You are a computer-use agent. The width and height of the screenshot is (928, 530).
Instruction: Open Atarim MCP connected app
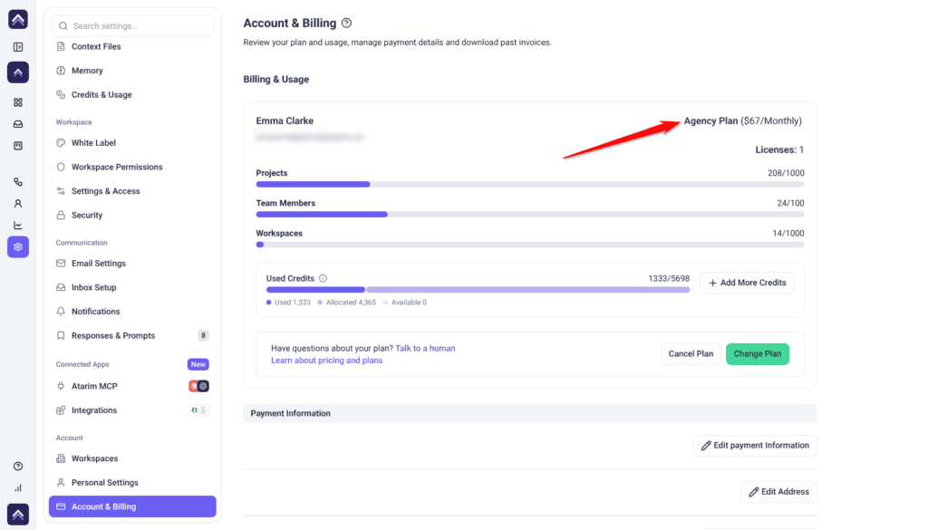(x=132, y=386)
